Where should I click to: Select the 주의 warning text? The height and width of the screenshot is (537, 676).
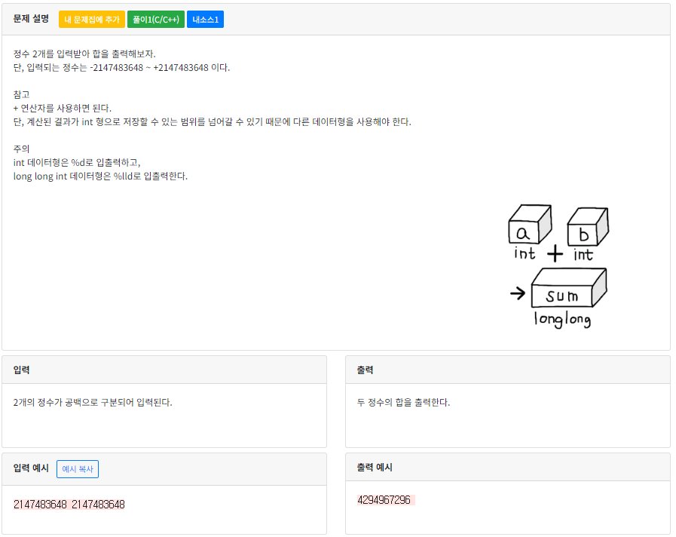20,149
